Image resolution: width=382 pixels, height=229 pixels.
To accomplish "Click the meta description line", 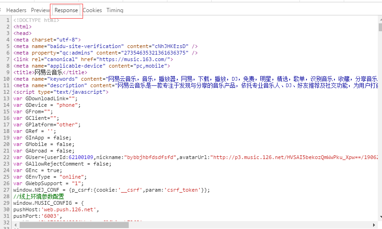I will [195, 85].
